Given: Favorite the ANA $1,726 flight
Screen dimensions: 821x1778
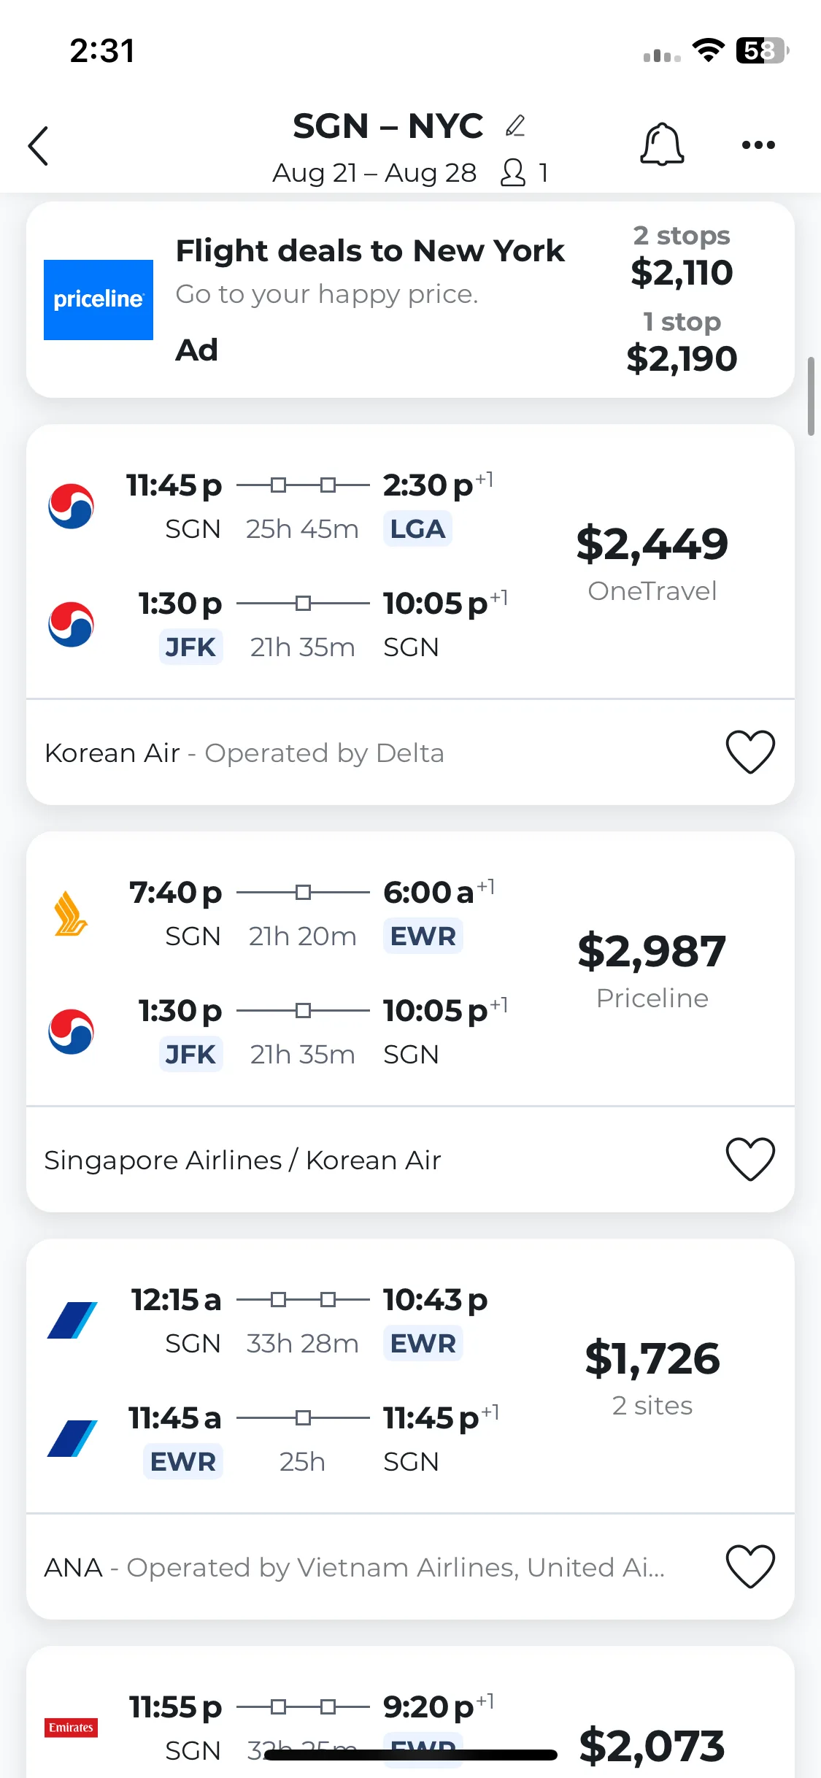Looking at the screenshot, I should [x=750, y=1566].
